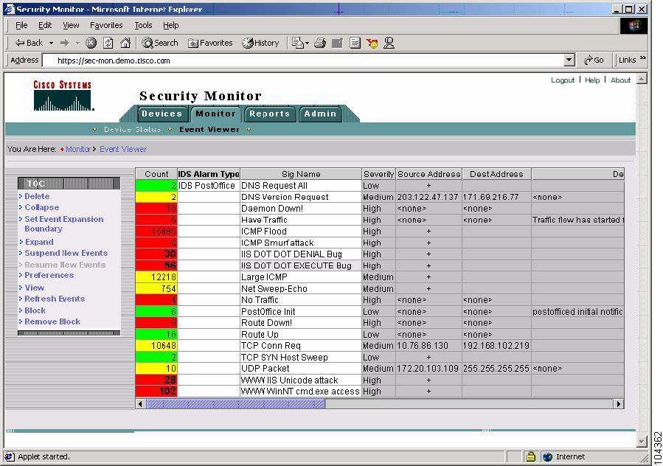Viewport: 663px width, 466px height.
Task: Switch to the Admin tab
Action: pyautogui.click(x=320, y=114)
